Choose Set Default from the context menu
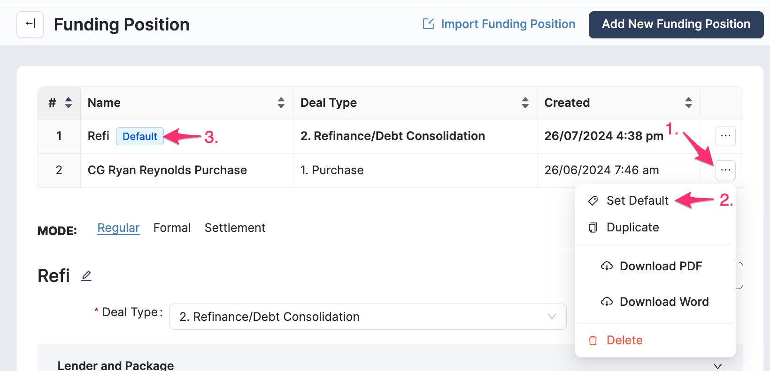Viewport: 770px width, 371px height. point(637,200)
